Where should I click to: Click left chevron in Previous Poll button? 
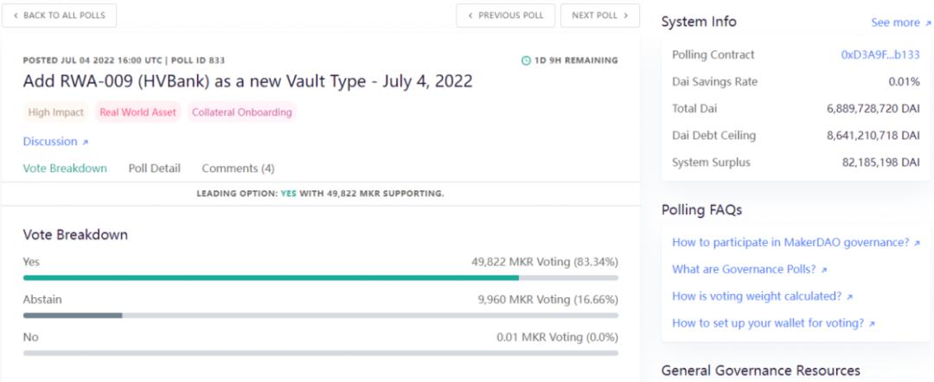[x=470, y=16]
